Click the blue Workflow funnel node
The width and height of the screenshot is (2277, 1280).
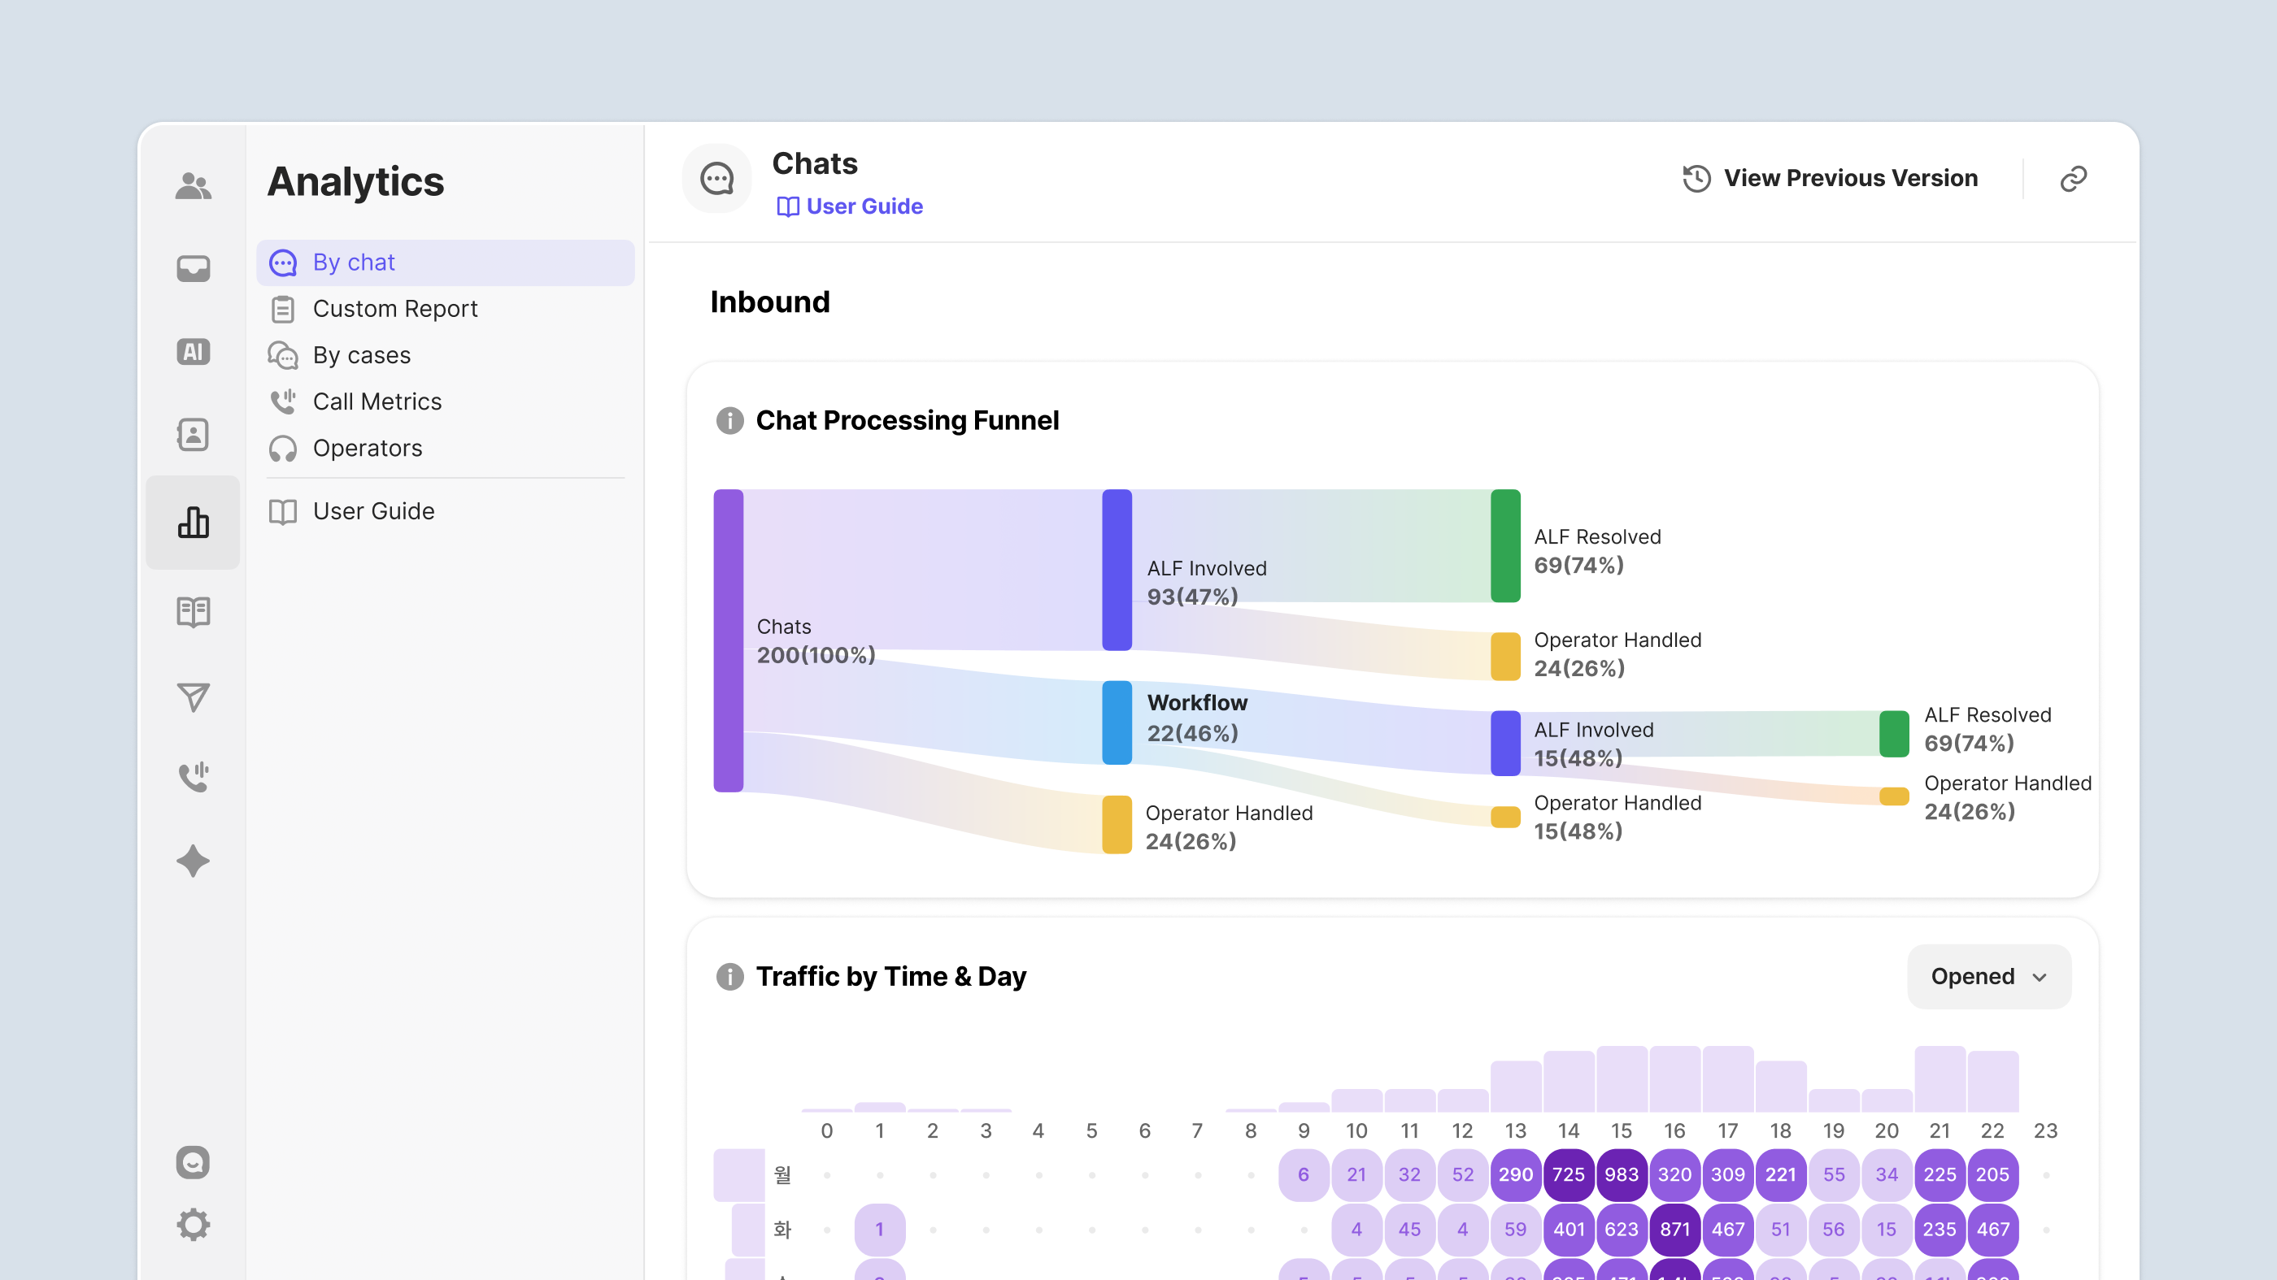[1117, 722]
